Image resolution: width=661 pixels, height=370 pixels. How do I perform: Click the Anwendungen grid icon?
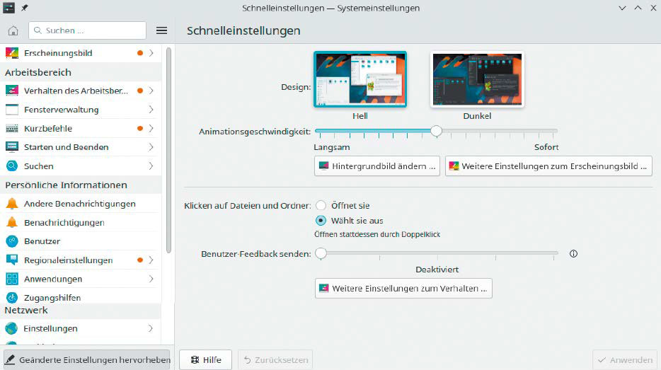pyautogui.click(x=12, y=279)
